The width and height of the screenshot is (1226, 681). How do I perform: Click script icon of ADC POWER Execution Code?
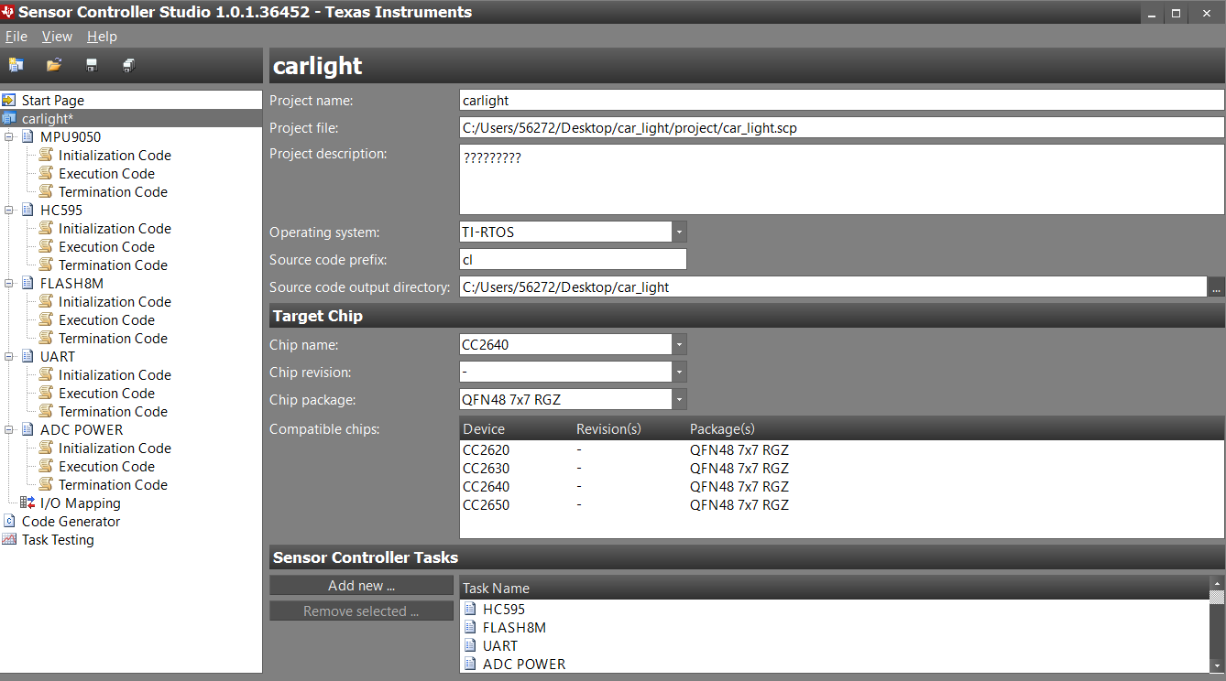point(46,466)
